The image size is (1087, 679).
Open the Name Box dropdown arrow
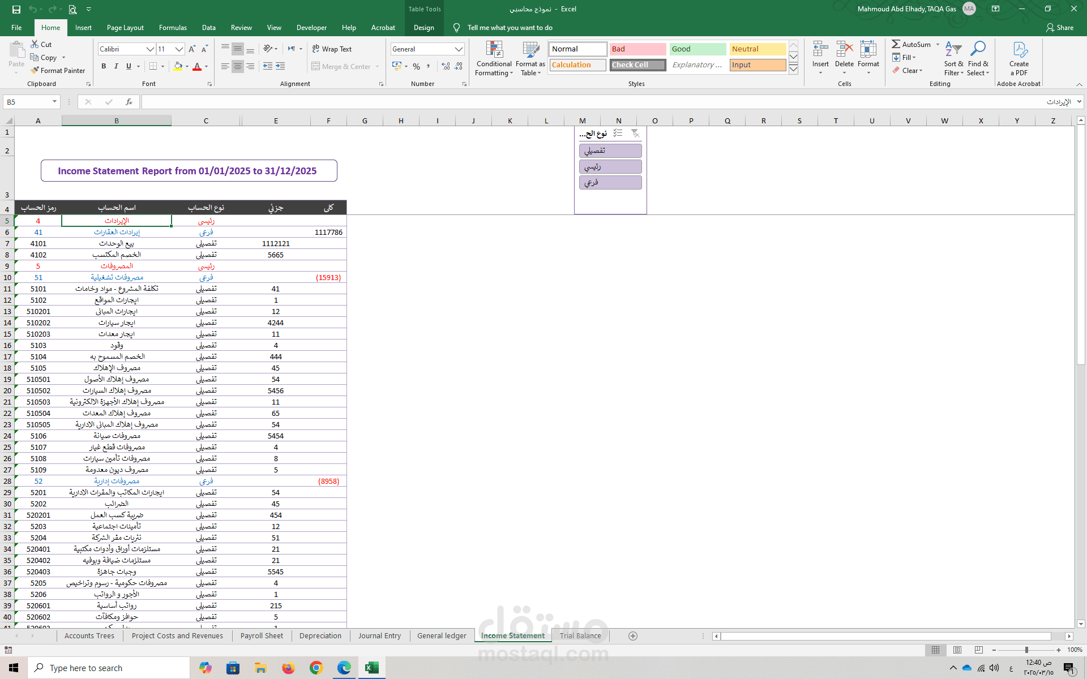point(54,102)
